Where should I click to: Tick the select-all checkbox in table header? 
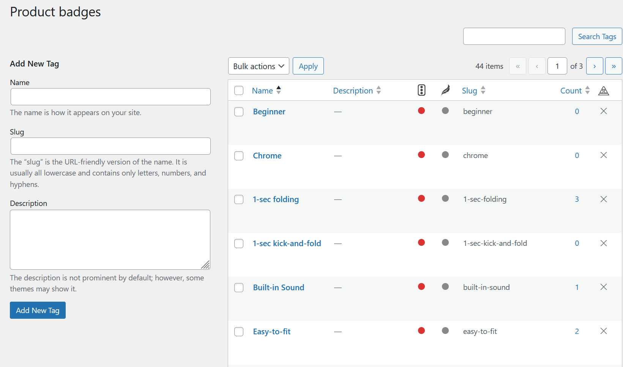click(x=239, y=90)
